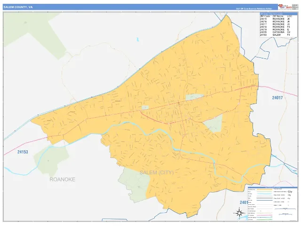Image resolution: width=301 pixels, height=226 pixels.
Task: Click the pink highway line in legend
Action: (264, 215)
